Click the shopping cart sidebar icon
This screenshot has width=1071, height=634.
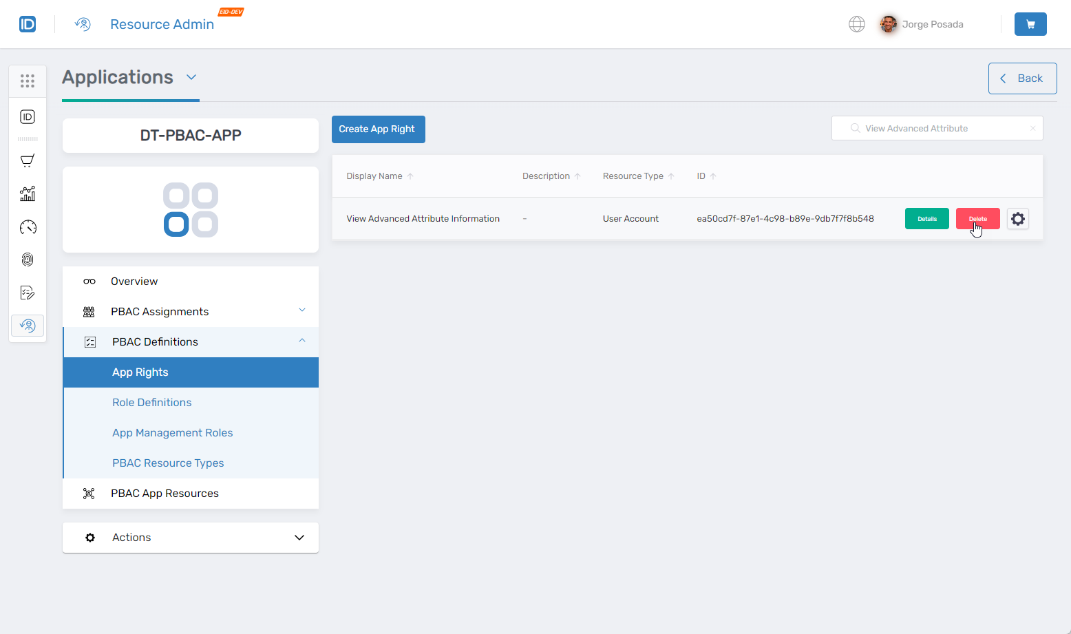click(x=28, y=161)
